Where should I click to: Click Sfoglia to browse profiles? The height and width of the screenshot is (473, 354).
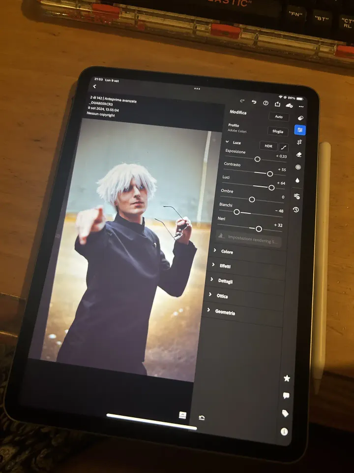[x=278, y=132]
